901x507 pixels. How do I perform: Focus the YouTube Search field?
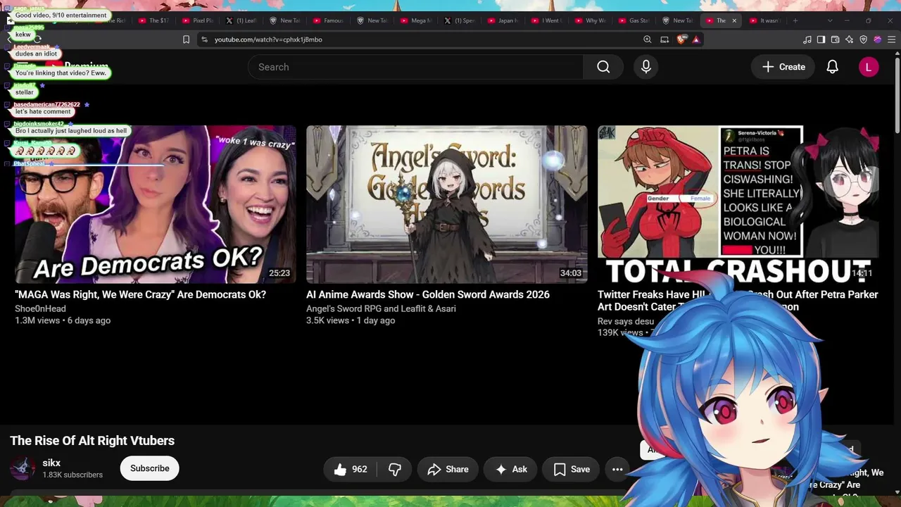coord(415,67)
